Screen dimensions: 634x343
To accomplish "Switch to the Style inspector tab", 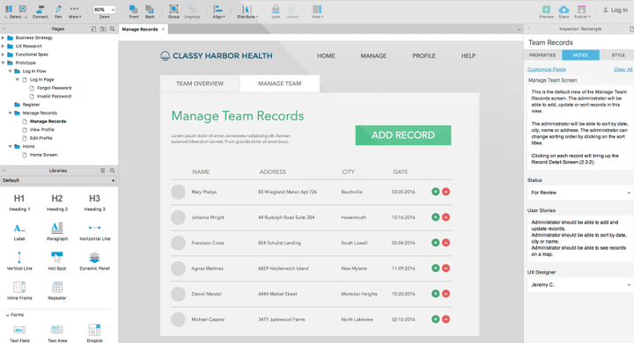I will tap(618, 55).
